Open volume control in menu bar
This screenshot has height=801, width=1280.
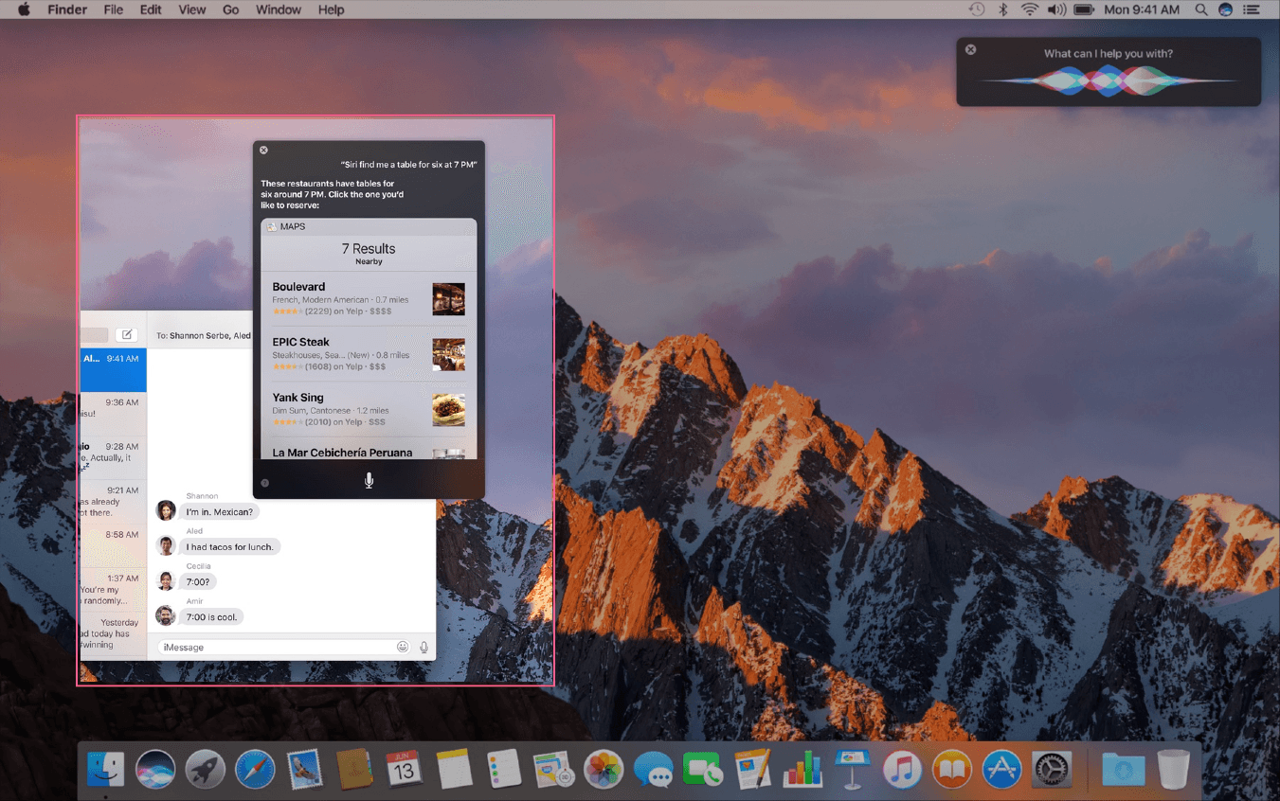pos(1056,9)
